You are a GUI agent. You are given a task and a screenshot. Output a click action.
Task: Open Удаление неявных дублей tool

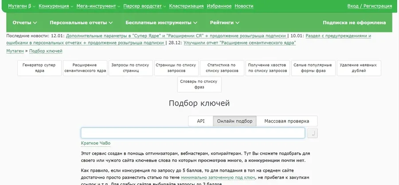click(359, 68)
